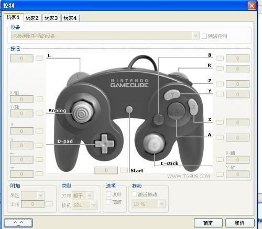262x229 pixels.
Task: Click the small bind button for B
Action: 220,58
